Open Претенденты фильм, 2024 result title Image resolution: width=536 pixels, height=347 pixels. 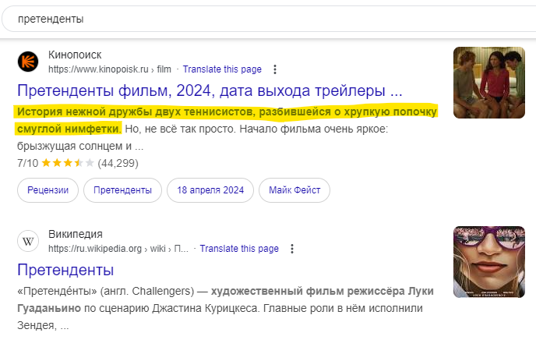click(x=210, y=90)
